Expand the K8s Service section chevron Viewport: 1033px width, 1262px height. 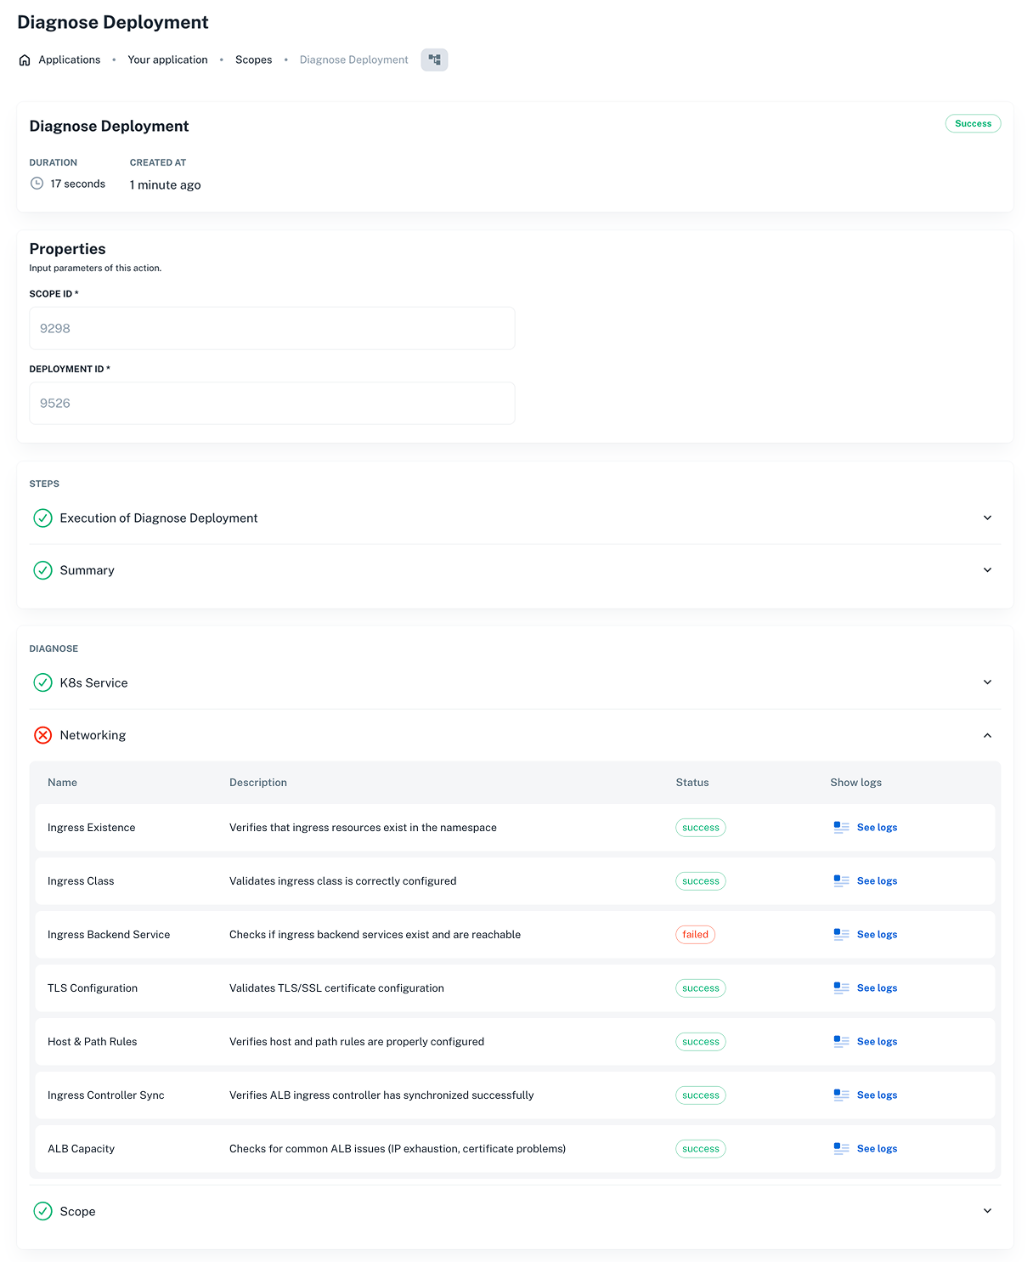(x=987, y=682)
